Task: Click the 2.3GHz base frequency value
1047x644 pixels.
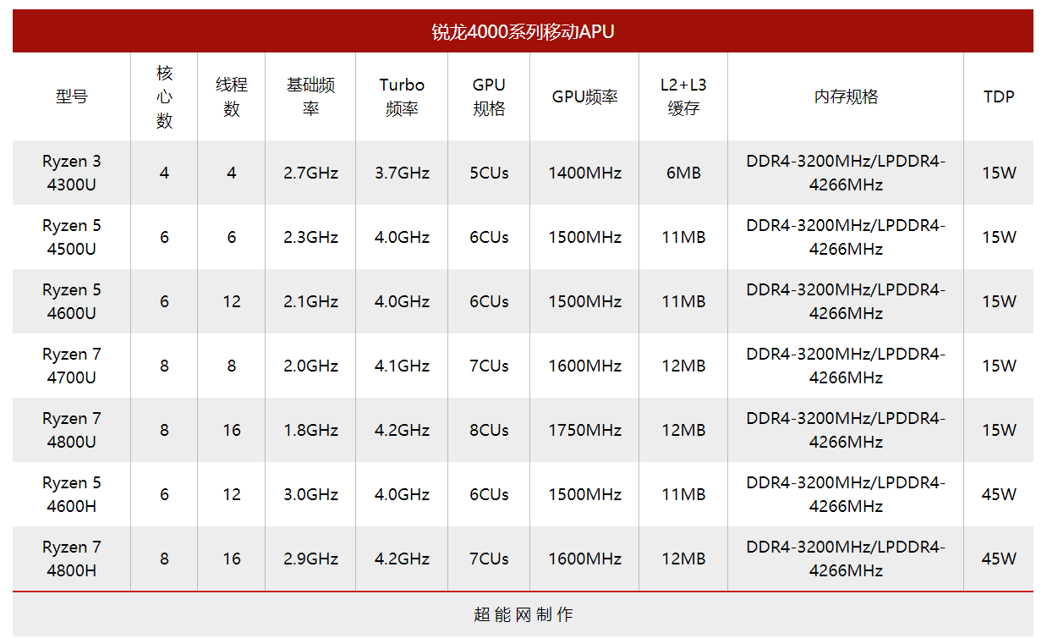Action: coord(311,237)
